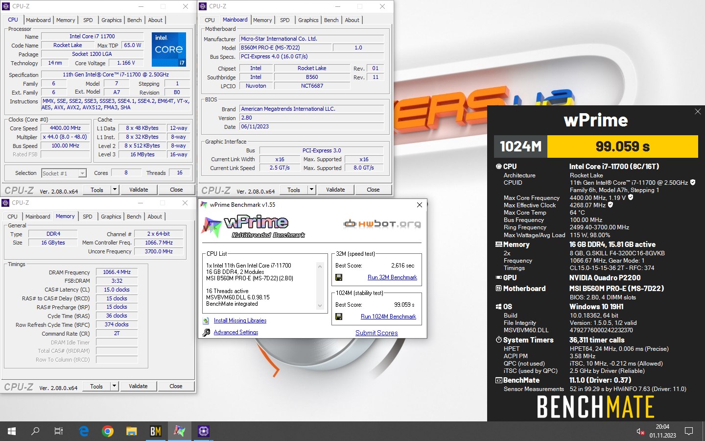Launch Microsoft Edge from the taskbar

pos(84,431)
